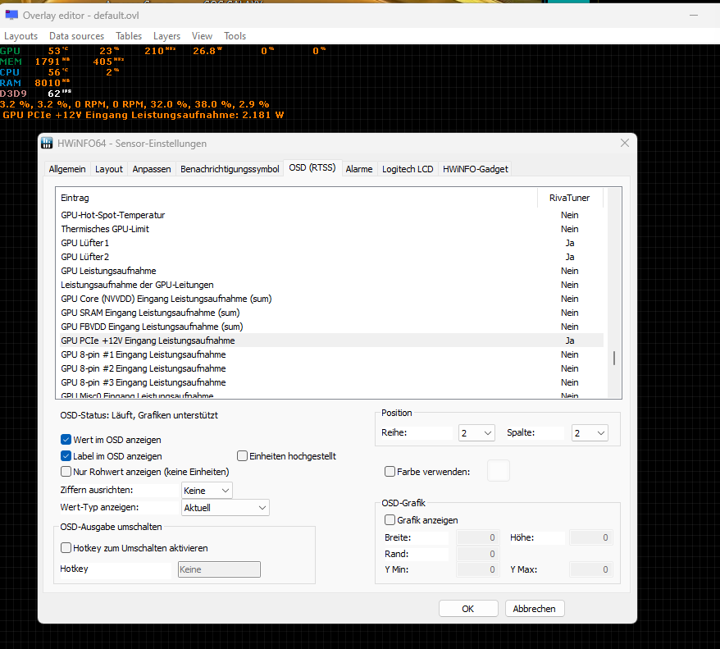Switch to the Anpassen tab
Image resolution: width=720 pixels, height=649 pixels.
coord(152,169)
